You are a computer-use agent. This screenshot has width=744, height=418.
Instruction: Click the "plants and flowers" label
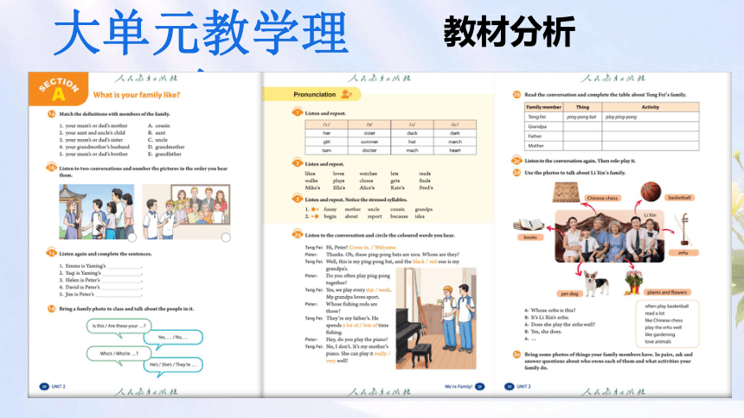tap(667, 293)
